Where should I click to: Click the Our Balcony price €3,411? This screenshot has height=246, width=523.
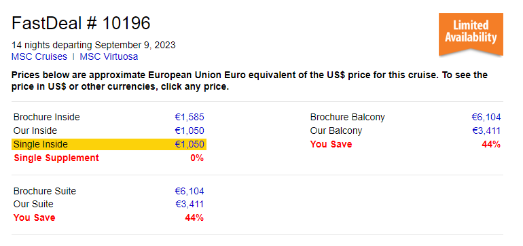[486, 131]
